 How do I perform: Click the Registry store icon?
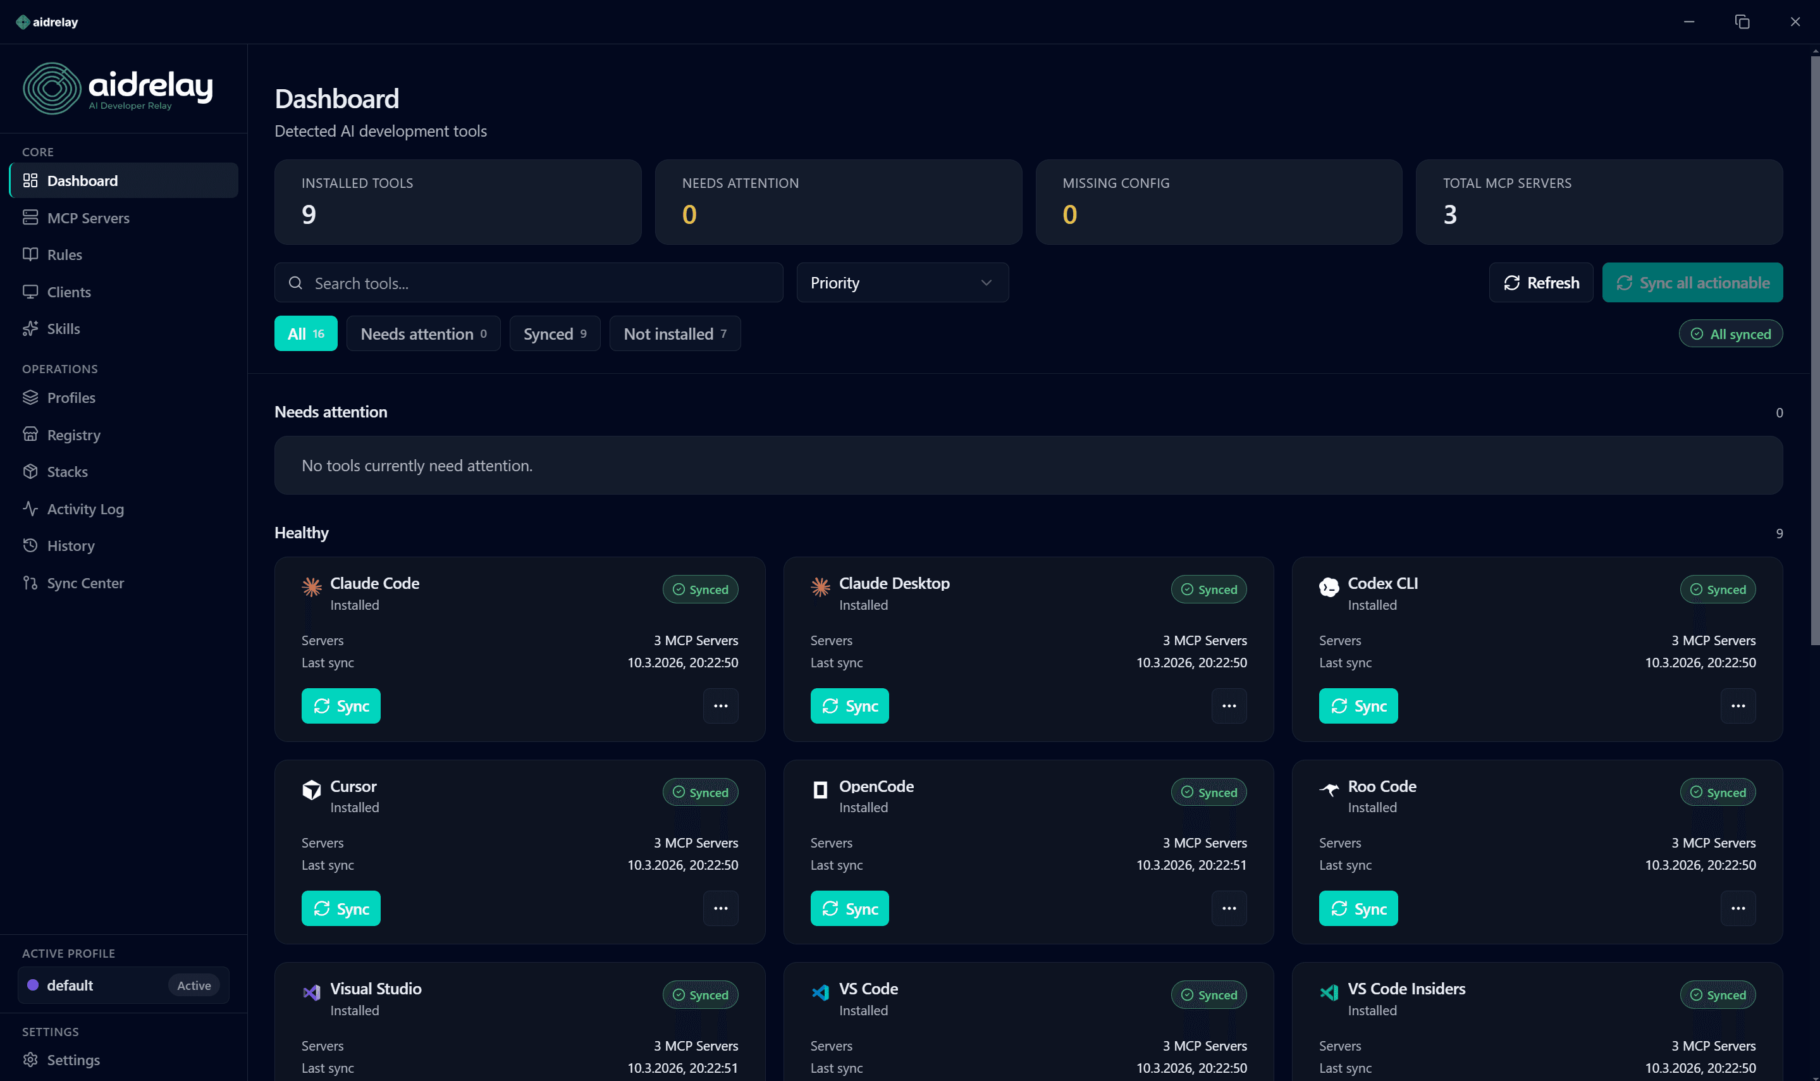tap(30, 435)
